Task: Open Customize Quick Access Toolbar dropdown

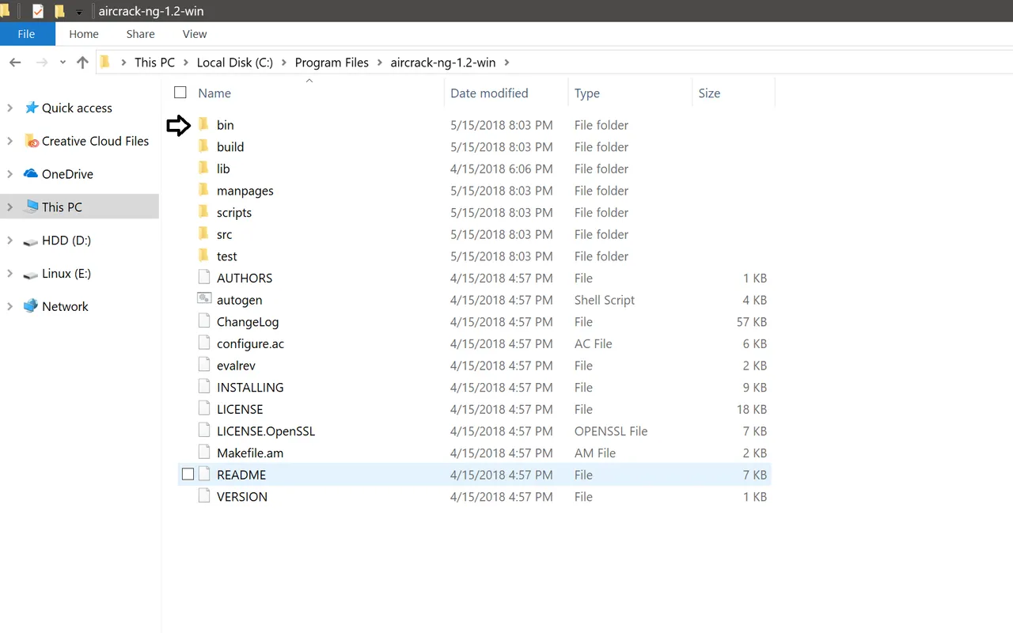Action: [79, 12]
